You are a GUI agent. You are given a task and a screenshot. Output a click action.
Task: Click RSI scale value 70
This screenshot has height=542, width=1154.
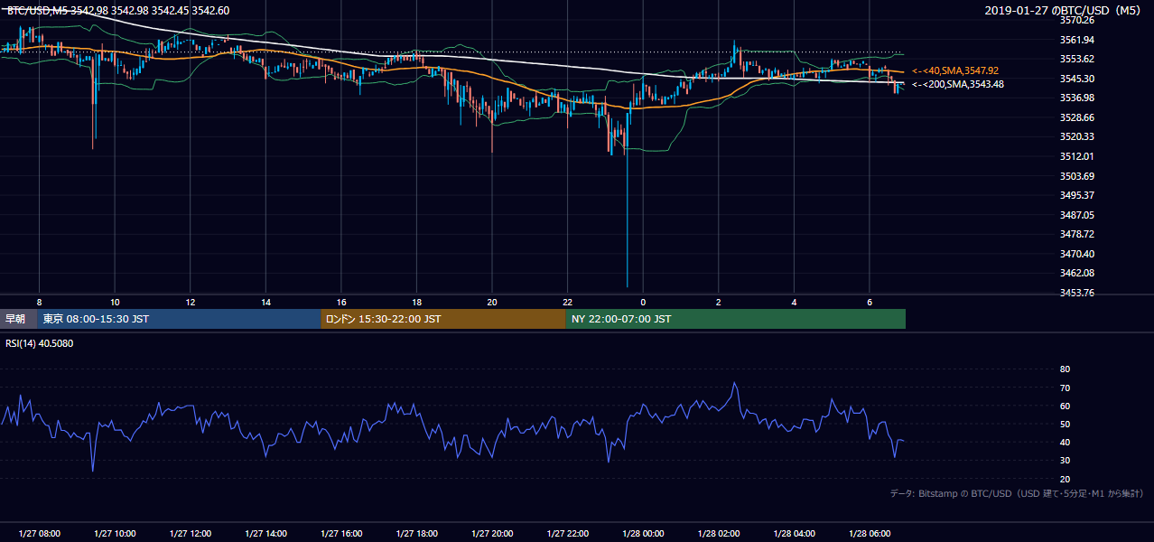[x=1065, y=388]
